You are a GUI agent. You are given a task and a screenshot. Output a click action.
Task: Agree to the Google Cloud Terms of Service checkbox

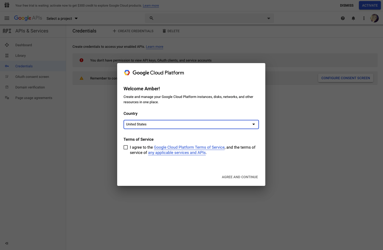point(126,147)
